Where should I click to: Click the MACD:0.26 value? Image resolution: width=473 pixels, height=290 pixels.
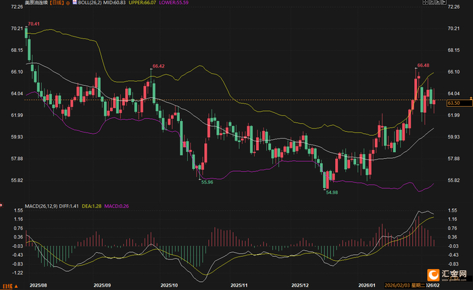click(116, 206)
